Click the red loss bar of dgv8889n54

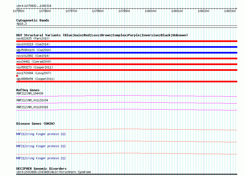coord(127,82)
